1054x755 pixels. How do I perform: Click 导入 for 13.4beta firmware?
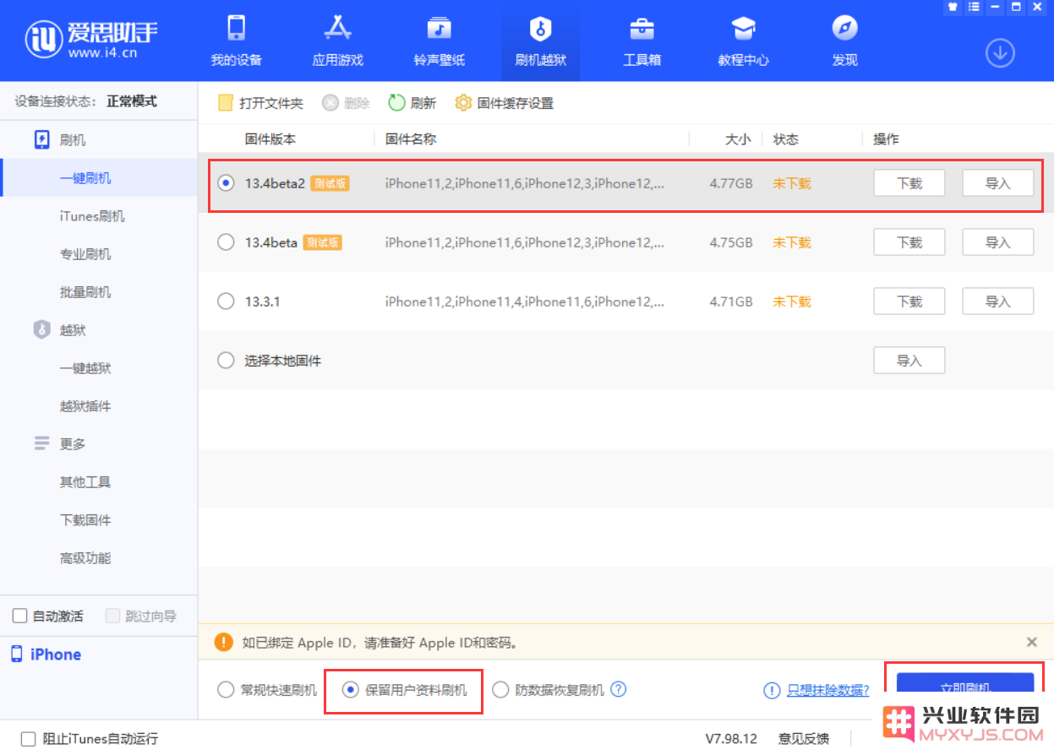pyautogui.click(x=997, y=242)
